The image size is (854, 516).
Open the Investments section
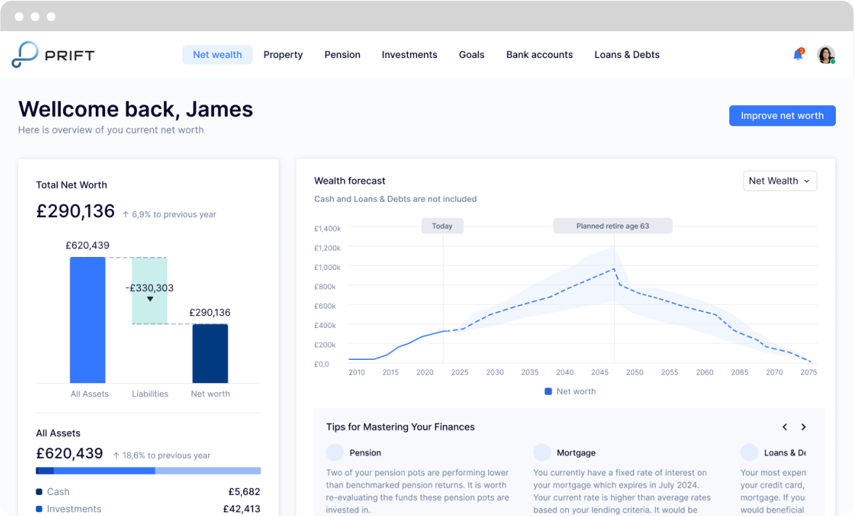(409, 54)
